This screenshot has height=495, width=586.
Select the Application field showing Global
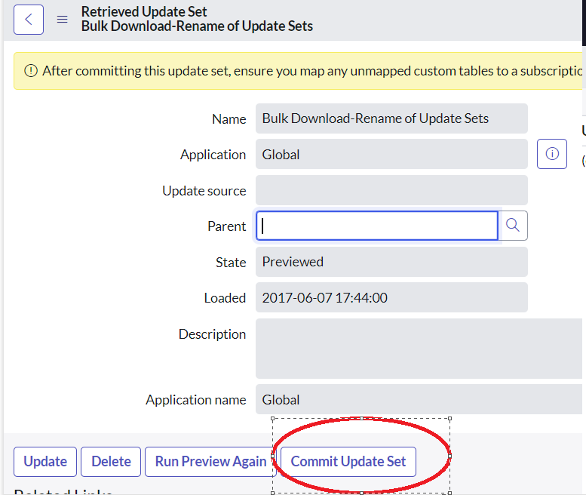coord(391,154)
